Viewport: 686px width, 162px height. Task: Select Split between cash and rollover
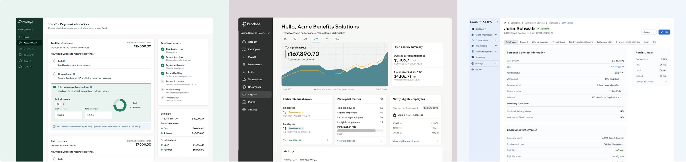(x=55, y=87)
